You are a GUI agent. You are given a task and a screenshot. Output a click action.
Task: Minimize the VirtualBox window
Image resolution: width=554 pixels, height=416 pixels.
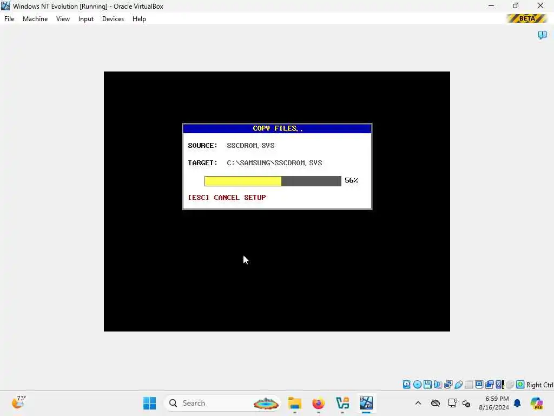tap(491, 6)
